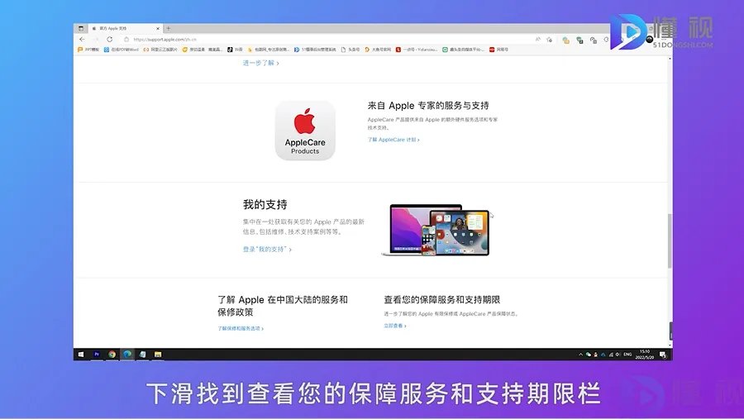Open the taskbar clock and date
Image resolution: width=744 pixels, height=419 pixels.
644,355
